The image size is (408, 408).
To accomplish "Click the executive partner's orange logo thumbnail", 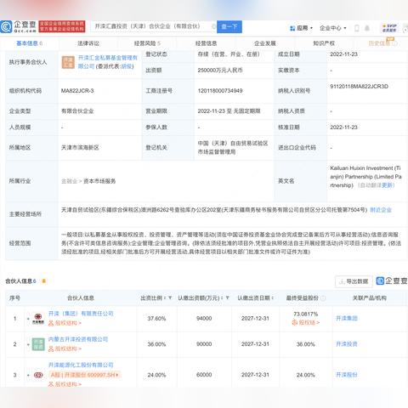I will (x=68, y=62).
